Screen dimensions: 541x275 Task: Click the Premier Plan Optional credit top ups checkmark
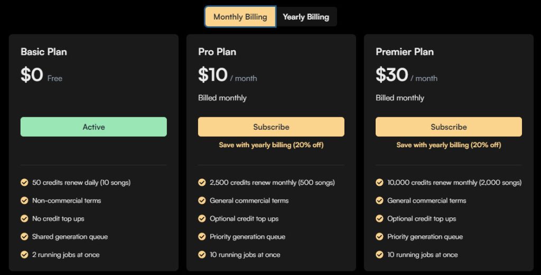click(379, 219)
